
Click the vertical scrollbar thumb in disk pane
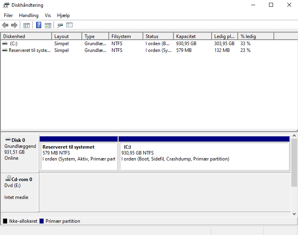point(294,162)
